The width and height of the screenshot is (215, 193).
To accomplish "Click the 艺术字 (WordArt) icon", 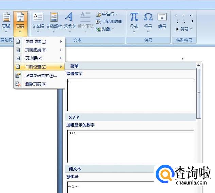I will (x=69, y=17).
